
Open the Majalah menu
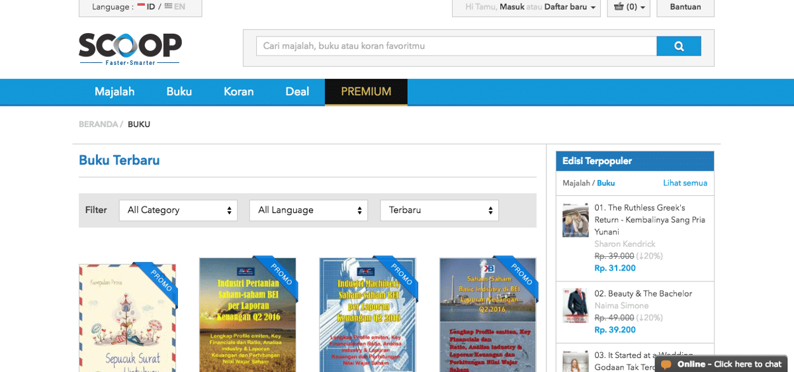point(114,92)
